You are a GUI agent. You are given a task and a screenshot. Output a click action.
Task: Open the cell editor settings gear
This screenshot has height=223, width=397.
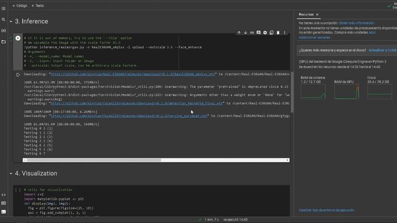265,33
